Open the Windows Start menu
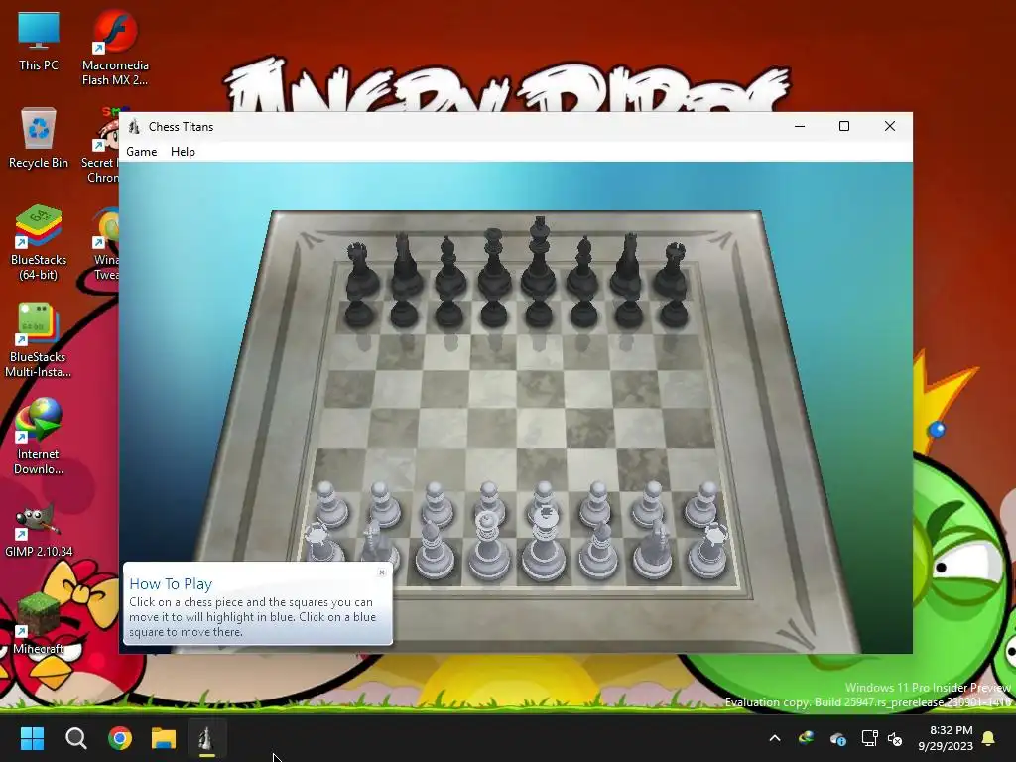 (x=32, y=738)
